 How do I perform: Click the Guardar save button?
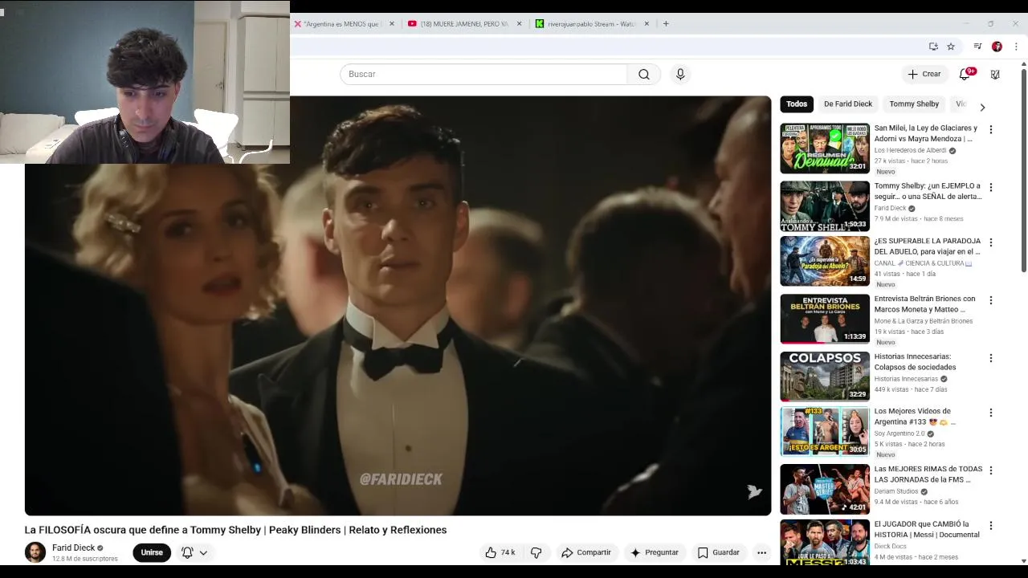[x=718, y=552]
